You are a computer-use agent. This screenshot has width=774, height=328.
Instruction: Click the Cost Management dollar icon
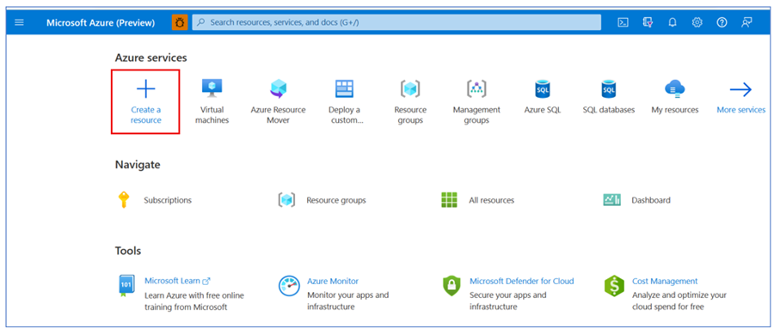(x=614, y=286)
